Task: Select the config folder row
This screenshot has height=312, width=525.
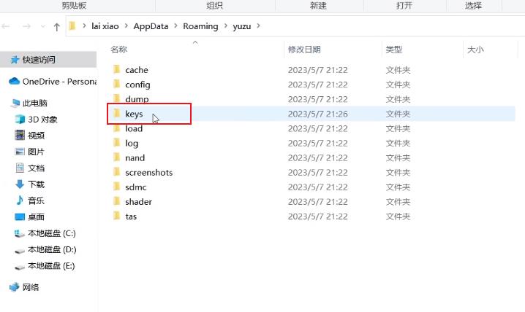Action: (137, 85)
